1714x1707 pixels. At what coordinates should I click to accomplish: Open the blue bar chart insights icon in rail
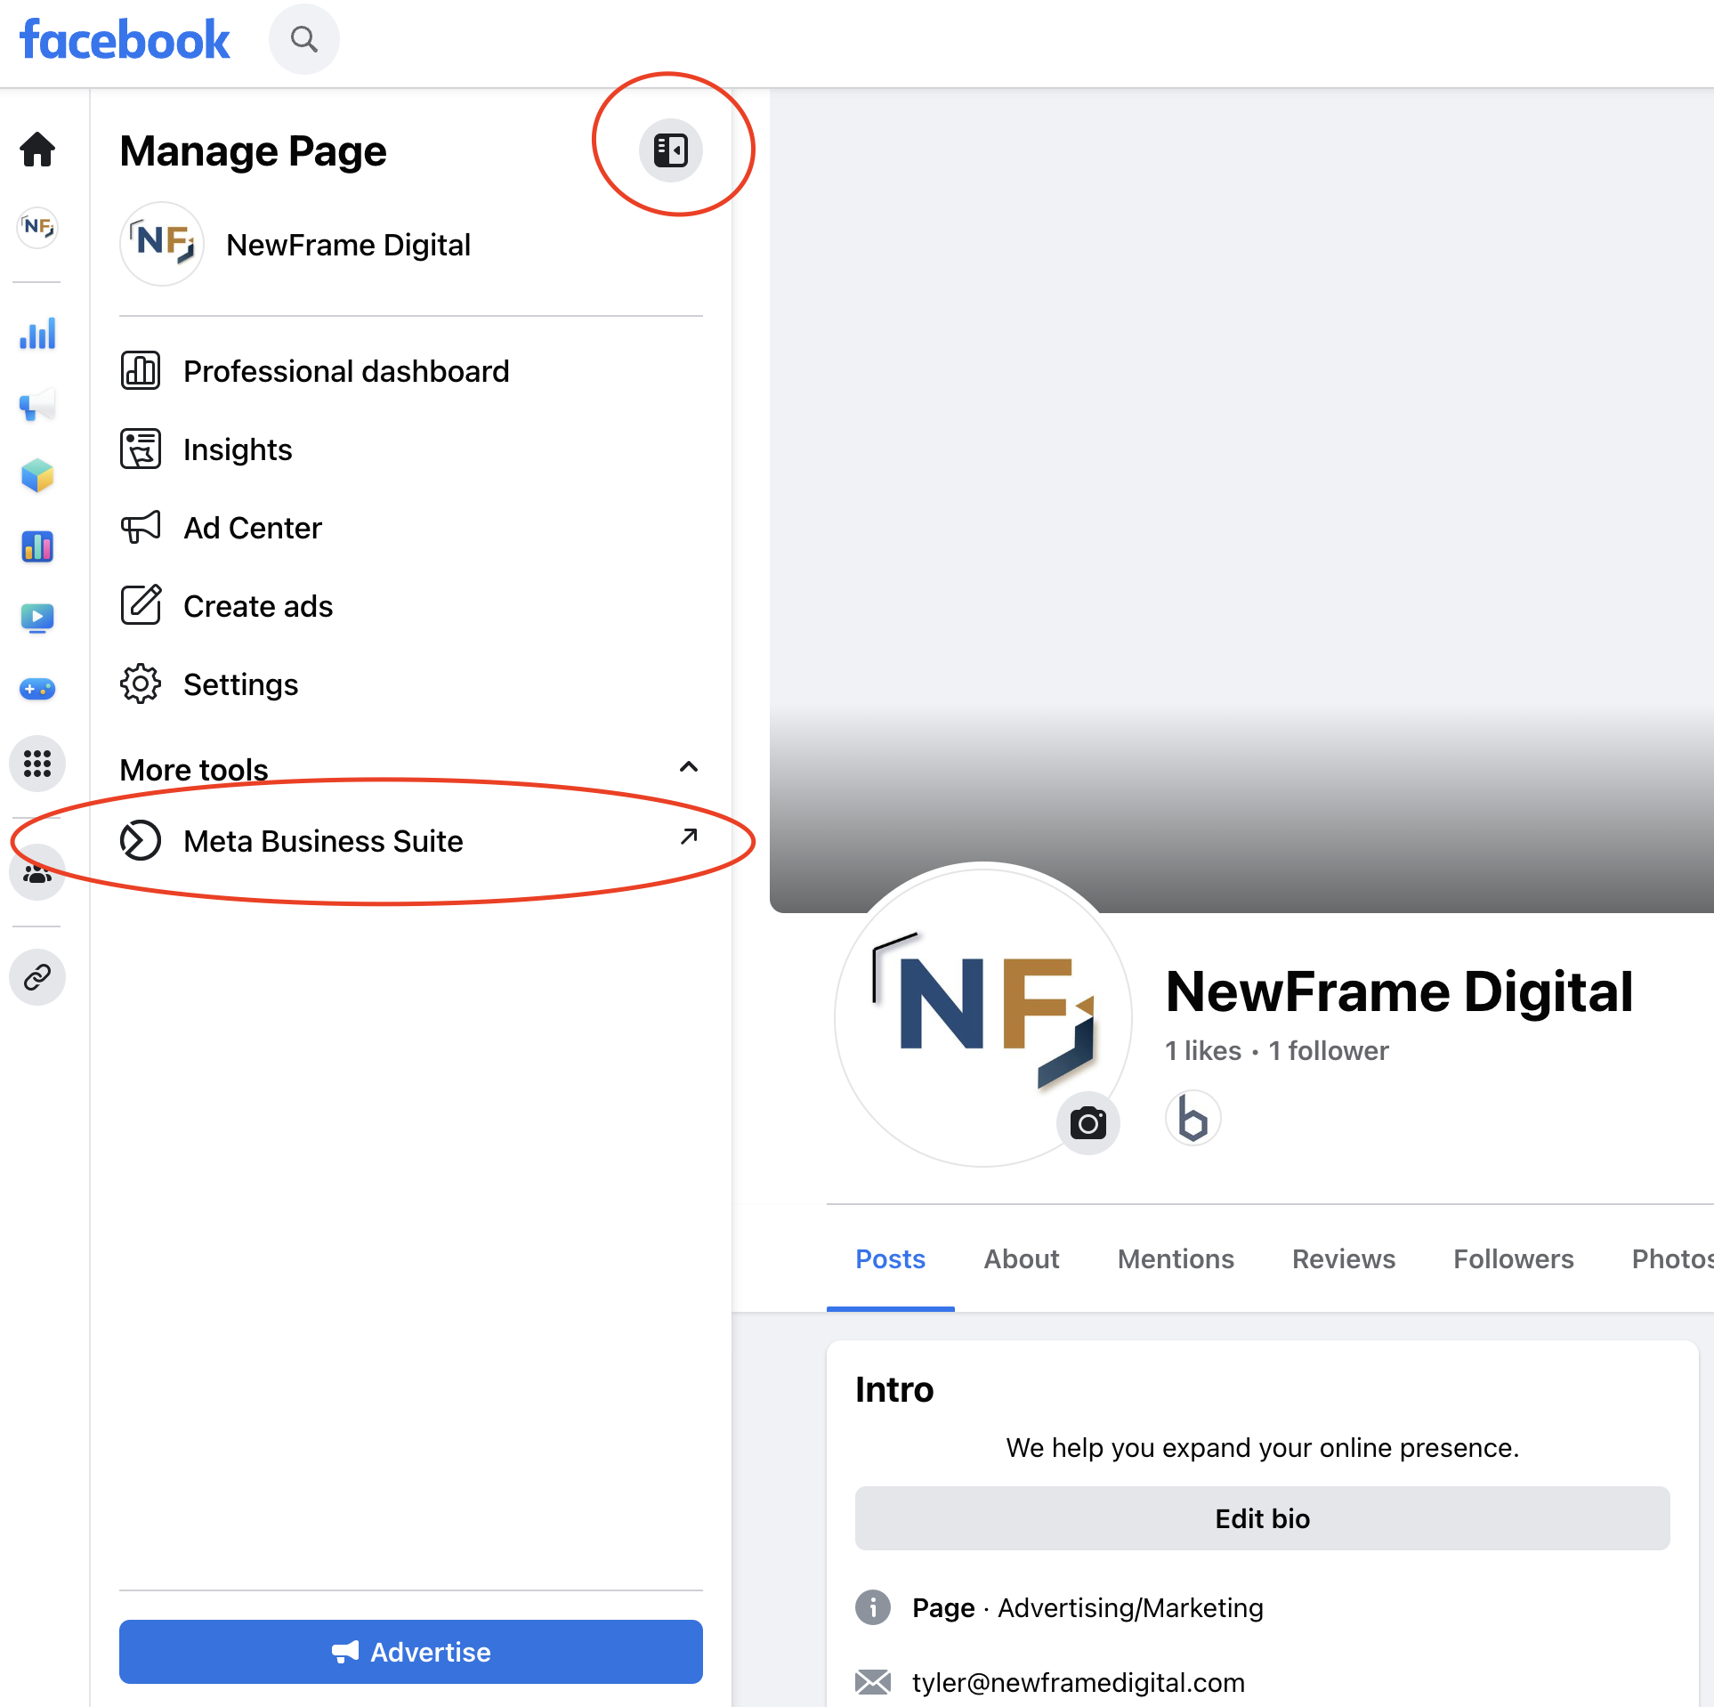(37, 334)
